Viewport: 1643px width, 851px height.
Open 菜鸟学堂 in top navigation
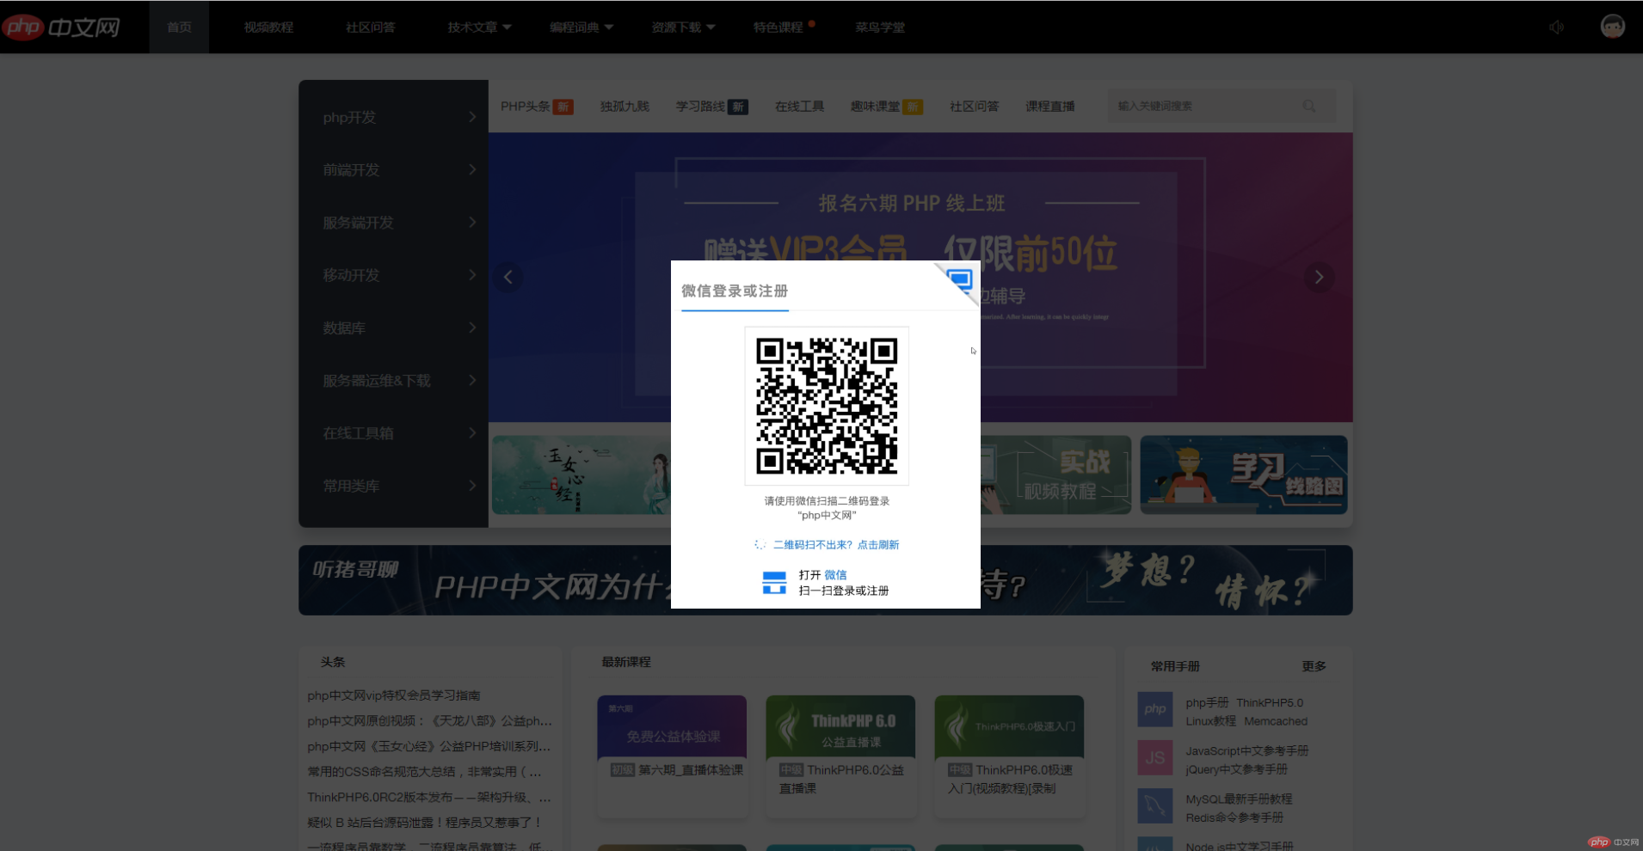click(x=880, y=28)
